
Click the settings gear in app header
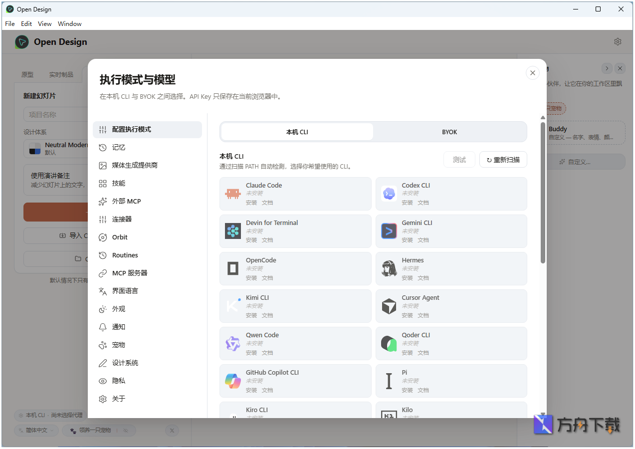point(618,42)
